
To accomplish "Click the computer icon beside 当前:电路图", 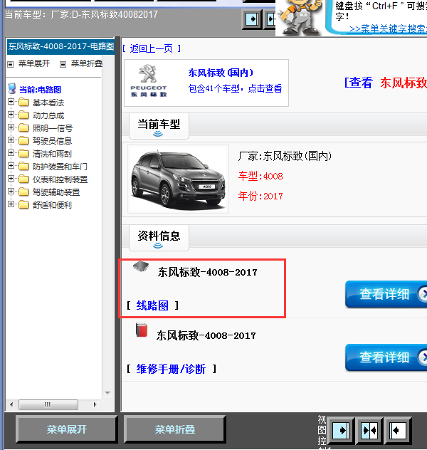I will click(x=12, y=89).
